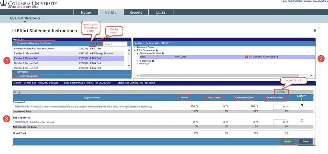Click 4041103 - A&S Biology Students cell
This screenshot has height=154, width=328.
96,54
